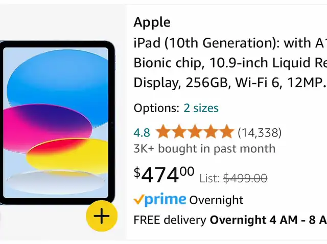Click the FREE delivery text
Screen dimensions: 327x244
(170, 220)
